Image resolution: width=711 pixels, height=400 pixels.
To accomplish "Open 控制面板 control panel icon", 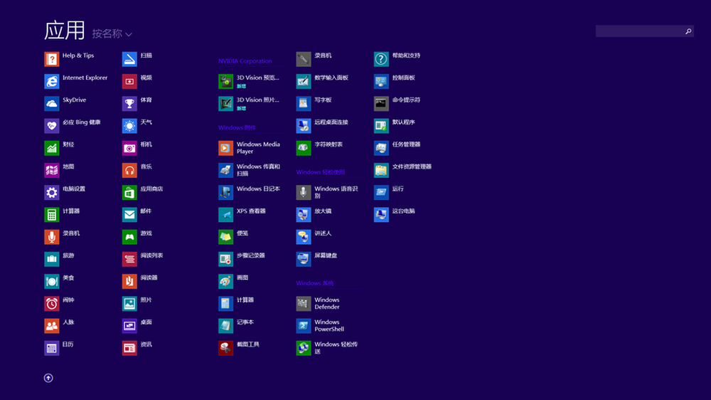I will (x=381, y=81).
